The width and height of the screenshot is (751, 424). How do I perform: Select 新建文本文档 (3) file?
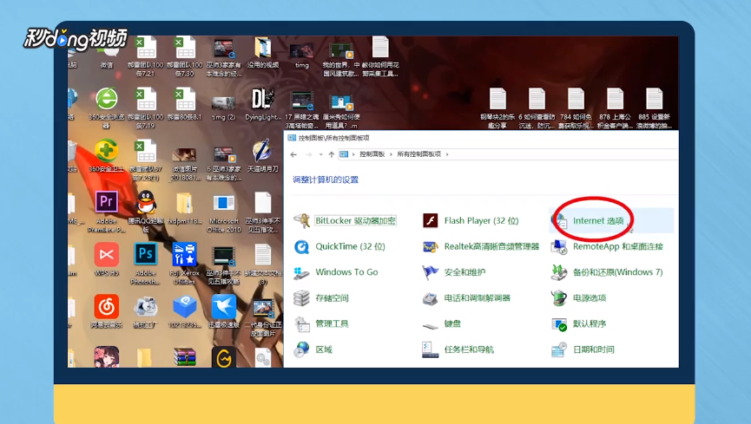(263, 264)
